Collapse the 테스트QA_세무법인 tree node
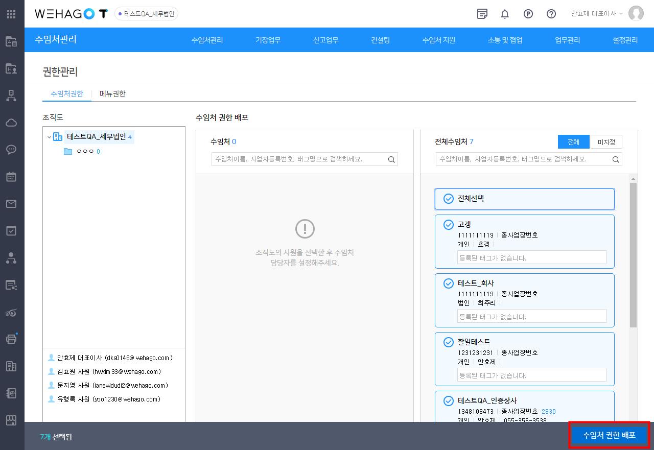 [49, 137]
